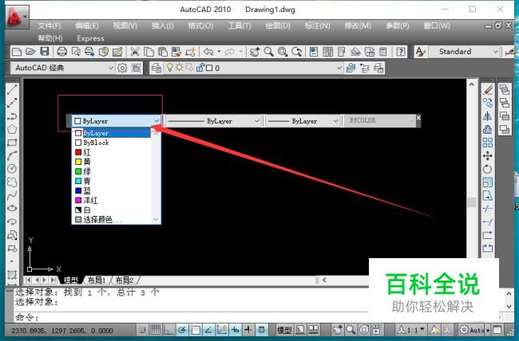Open the 格式(O) menu

pos(200,25)
